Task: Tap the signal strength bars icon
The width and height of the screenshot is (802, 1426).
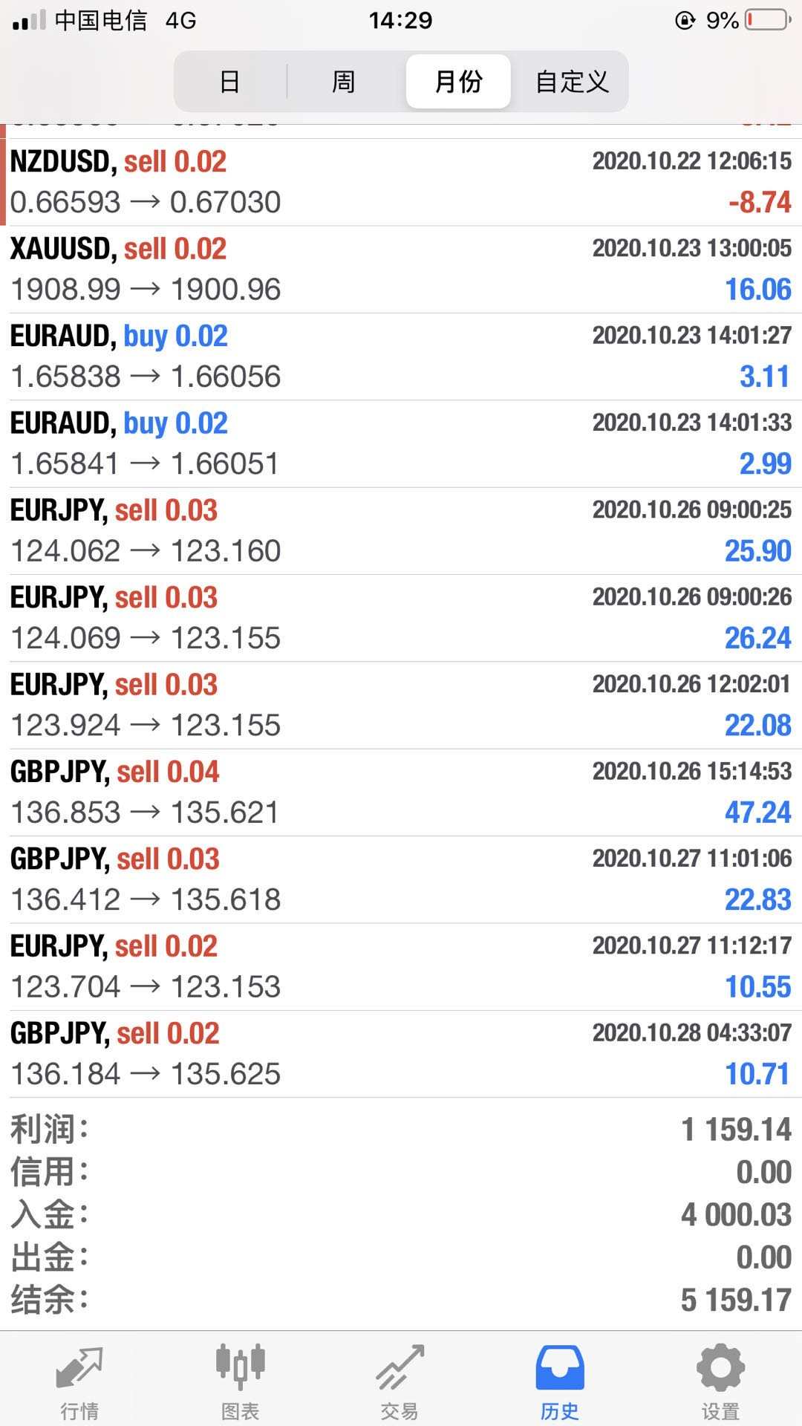Action: (x=29, y=20)
